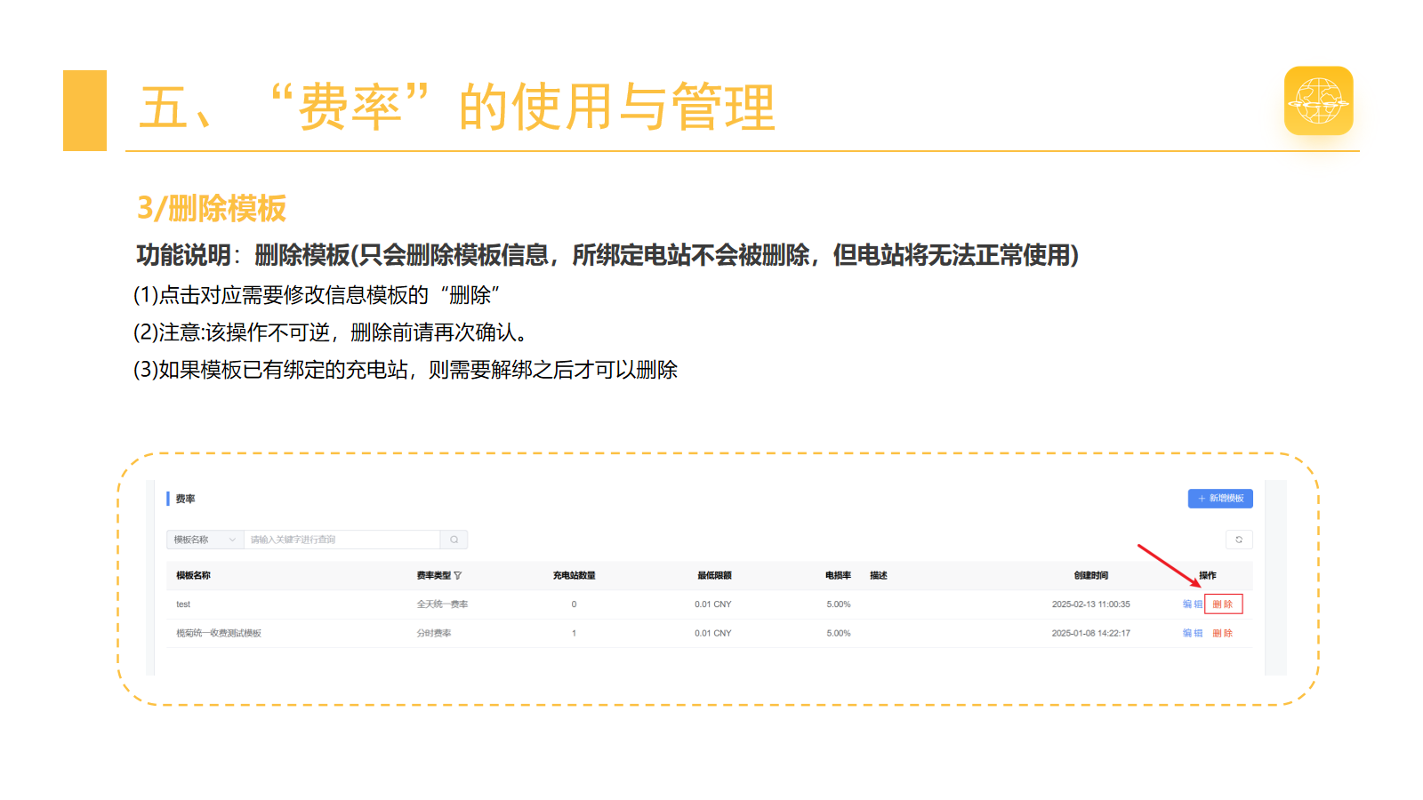Click the 新增模板 button
This screenshot has height=800, width=1423.
pyautogui.click(x=1220, y=499)
